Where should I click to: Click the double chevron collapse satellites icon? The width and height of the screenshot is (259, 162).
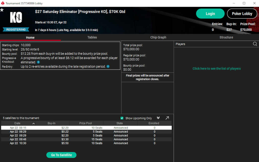(158, 118)
